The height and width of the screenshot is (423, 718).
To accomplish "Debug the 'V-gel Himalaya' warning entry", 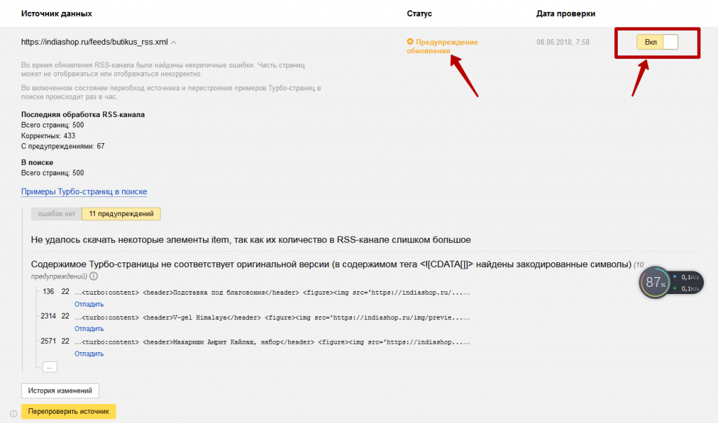I will pyautogui.click(x=89, y=328).
